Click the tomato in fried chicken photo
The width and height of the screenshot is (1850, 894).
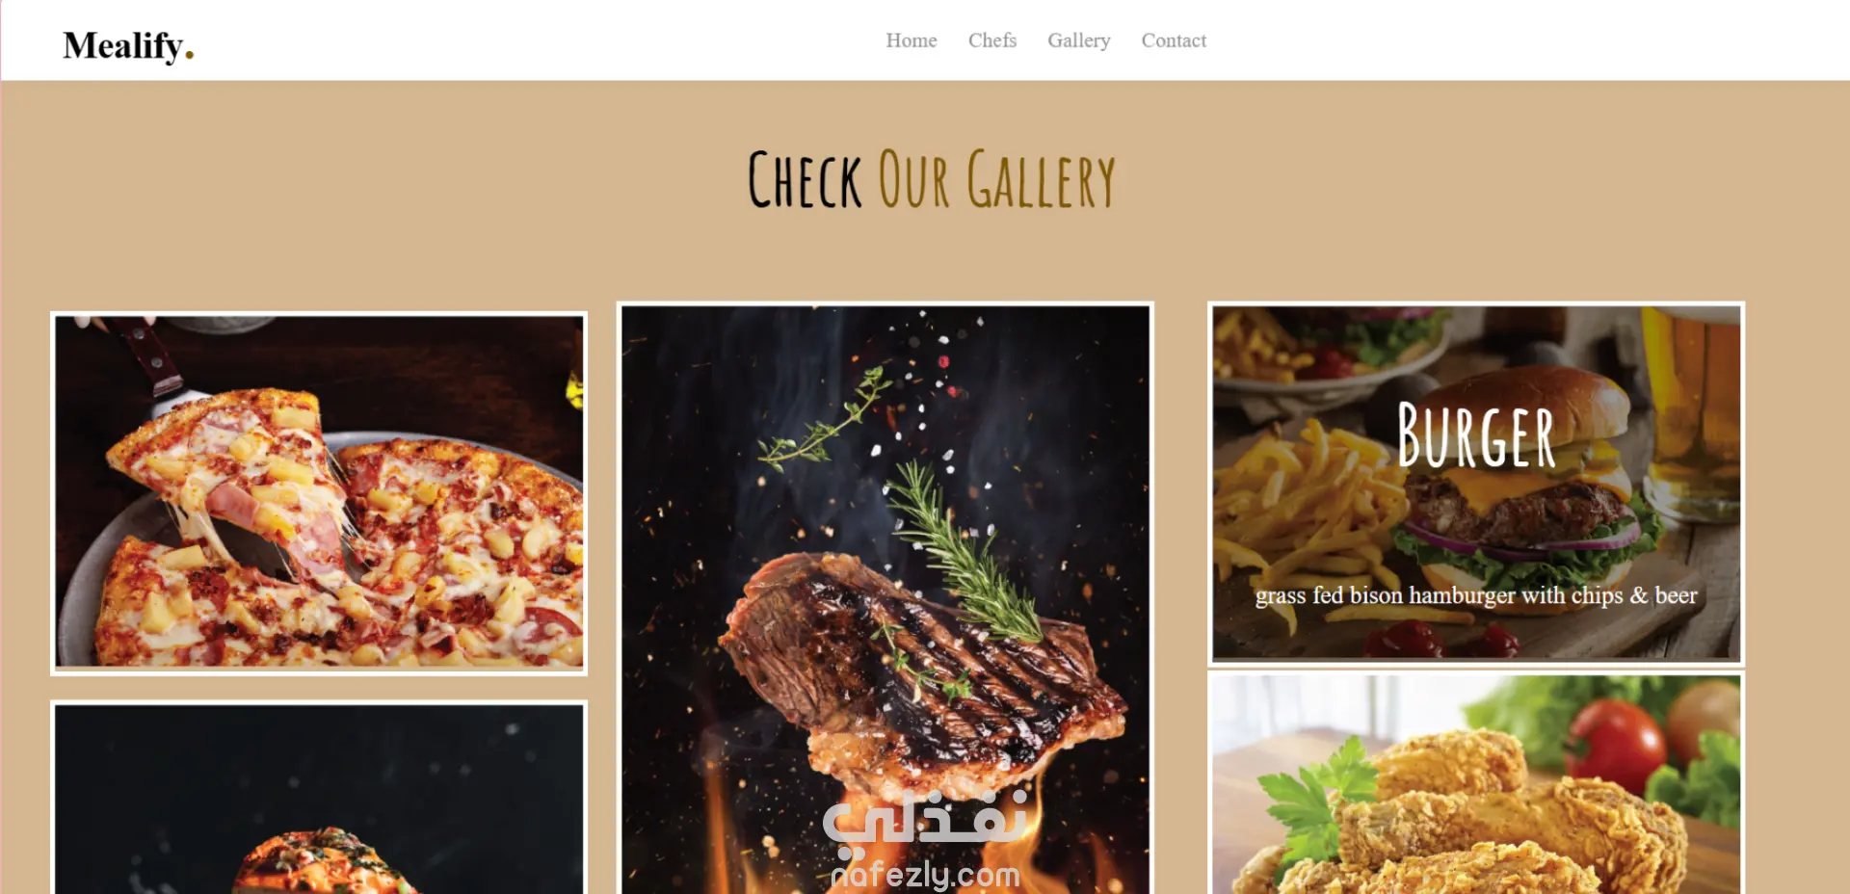tap(1616, 745)
